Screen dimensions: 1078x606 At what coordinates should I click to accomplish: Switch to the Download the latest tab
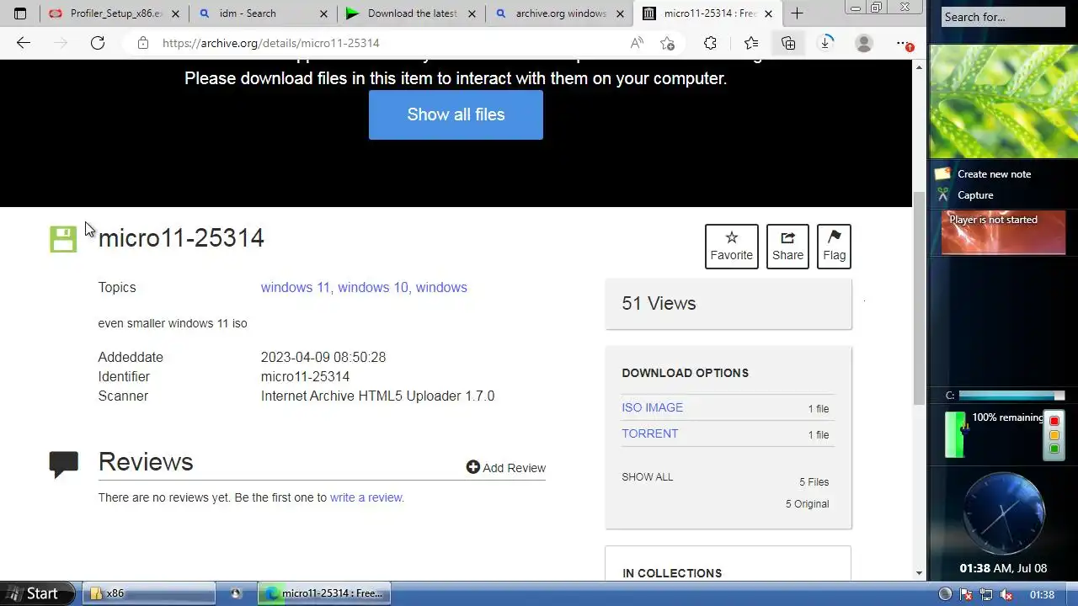(410, 13)
